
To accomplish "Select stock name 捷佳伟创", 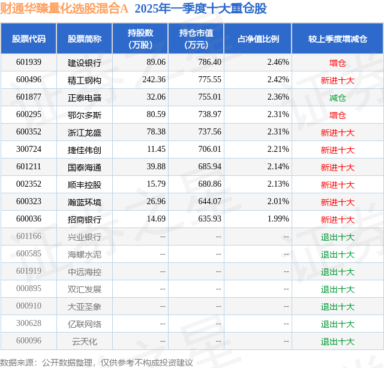I will click(x=85, y=149).
